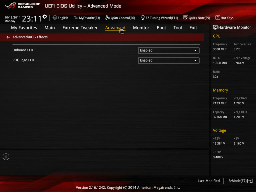Open the Monitor tab
The image size is (256, 192).
tap(141, 28)
